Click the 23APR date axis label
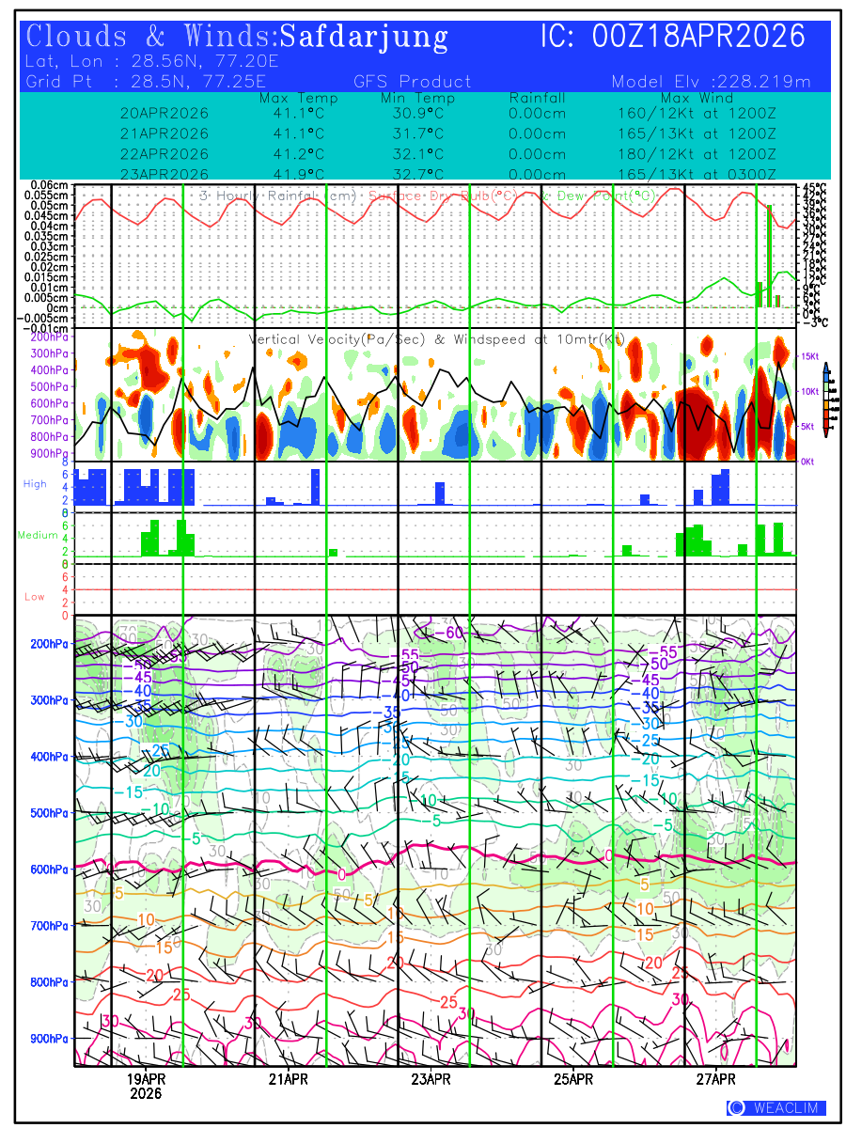Viewport: 846px width, 1128px height. (431, 1078)
